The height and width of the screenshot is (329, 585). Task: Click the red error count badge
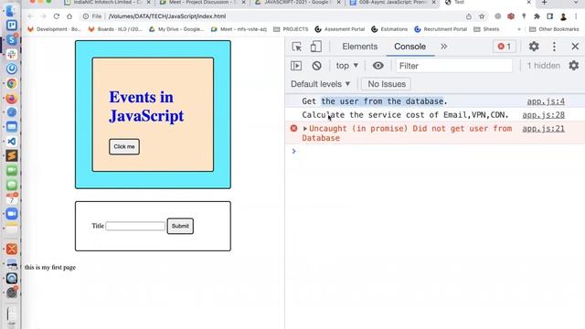tap(505, 47)
